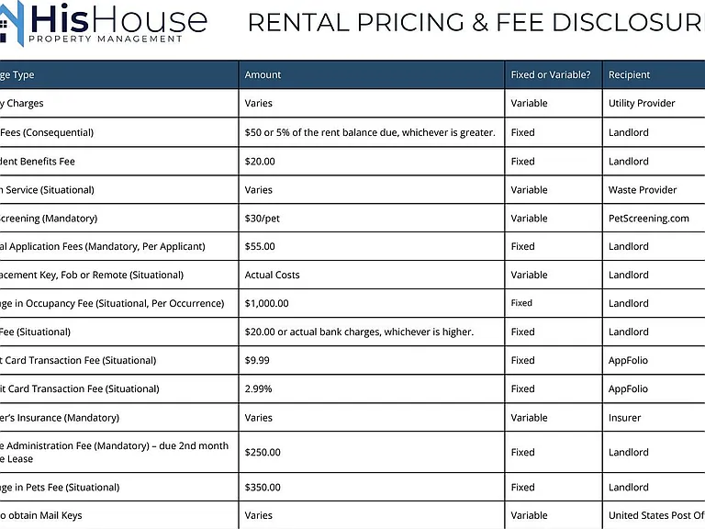Image resolution: width=705 pixels, height=529 pixels.
Task: Click the Insurer recipient cell
Action: [x=624, y=418]
